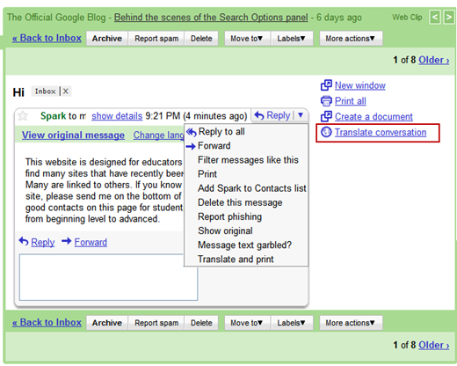Star the message from Spark
Image resolution: width=457 pixels, height=366 pixels.
tap(23, 116)
